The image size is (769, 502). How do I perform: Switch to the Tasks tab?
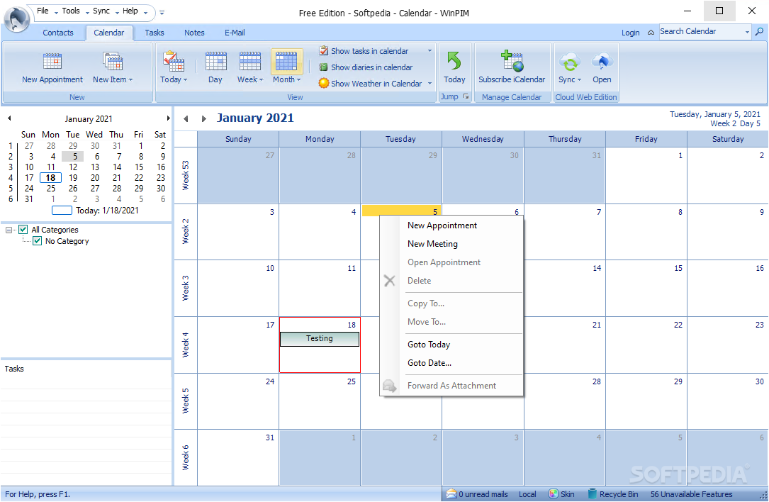click(154, 33)
